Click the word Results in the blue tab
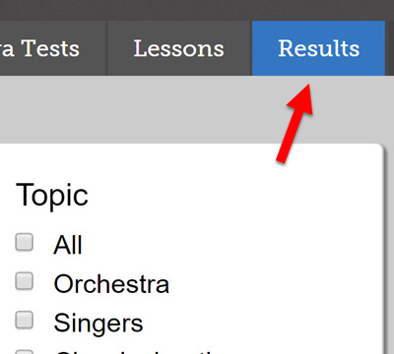 click(x=319, y=48)
